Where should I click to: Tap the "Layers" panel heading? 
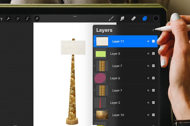coord(104,30)
